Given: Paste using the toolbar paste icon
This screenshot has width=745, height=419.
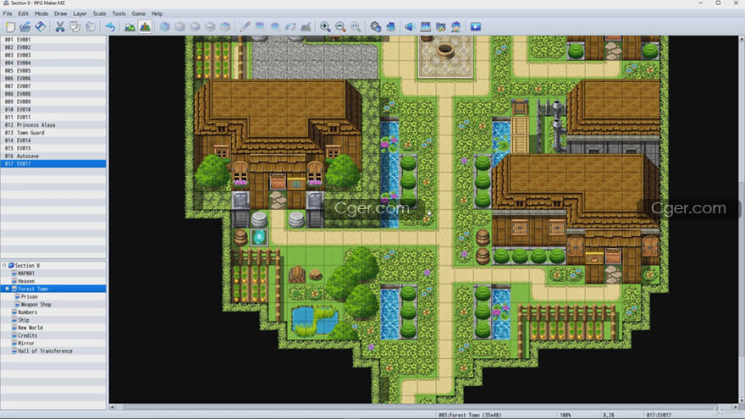Looking at the screenshot, I should click(91, 26).
